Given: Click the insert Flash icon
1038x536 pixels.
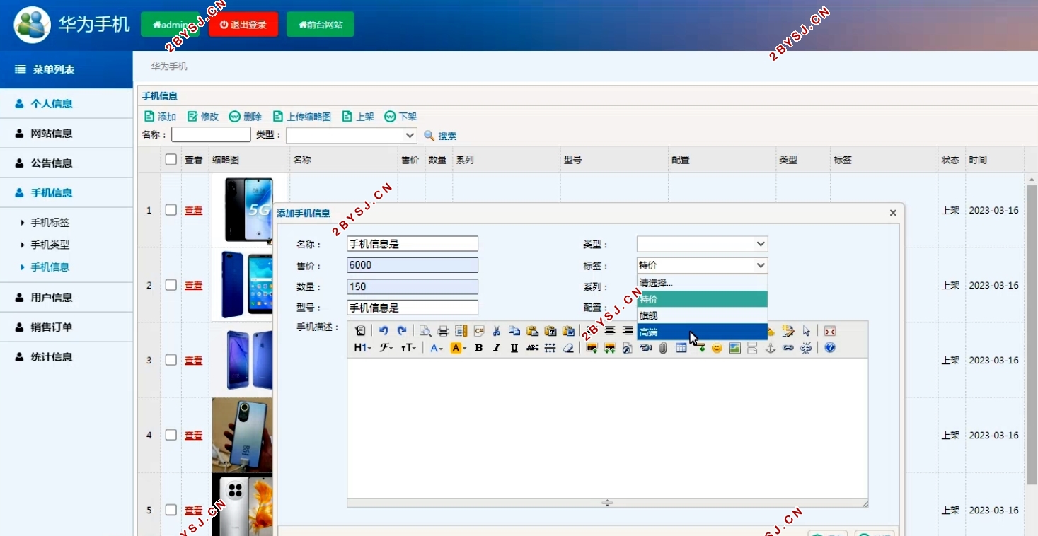Looking at the screenshot, I should 627,348.
